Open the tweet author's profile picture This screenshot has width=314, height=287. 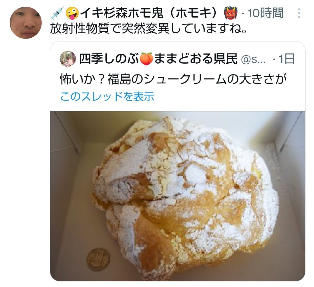coord(26,23)
